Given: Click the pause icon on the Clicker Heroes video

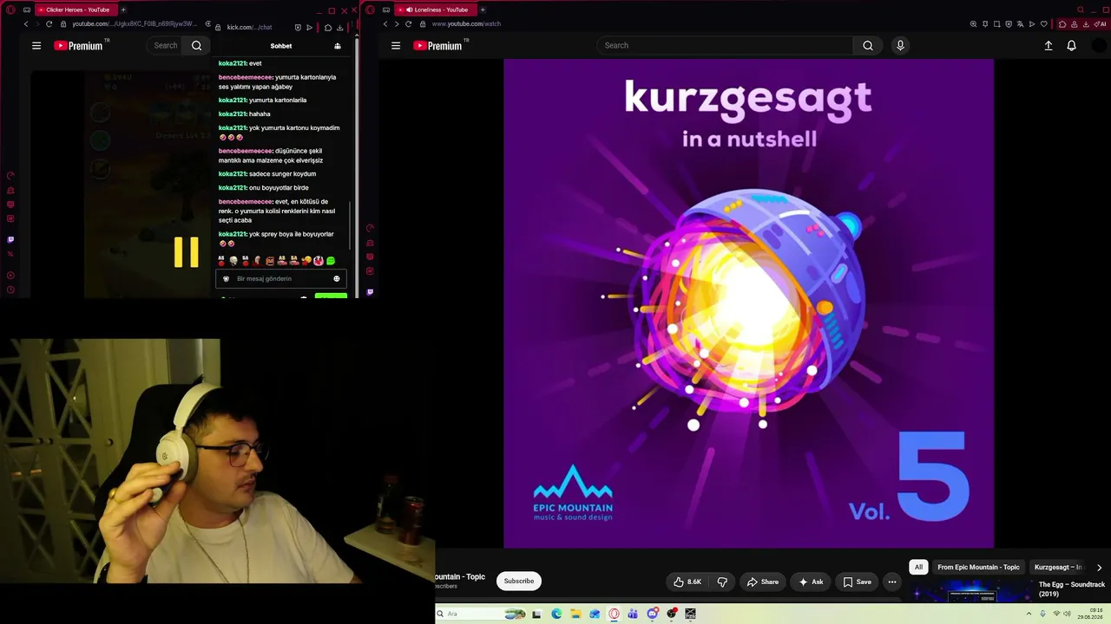Looking at the screenshot, I should 187,252.
